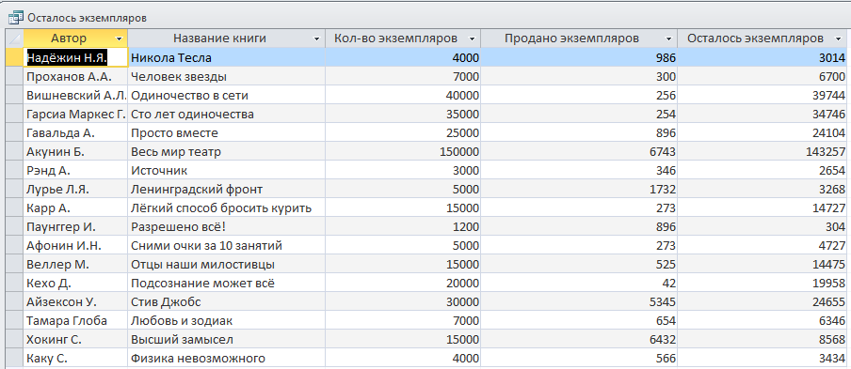Click the copies count 40000 for Одиночество в сети

pos(462,95)
